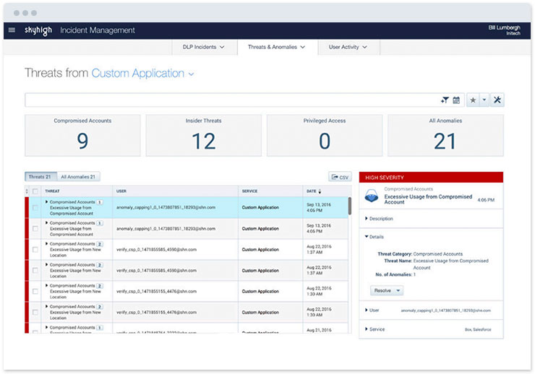
Task: Click the date column sort arrow
Action: 320,191
